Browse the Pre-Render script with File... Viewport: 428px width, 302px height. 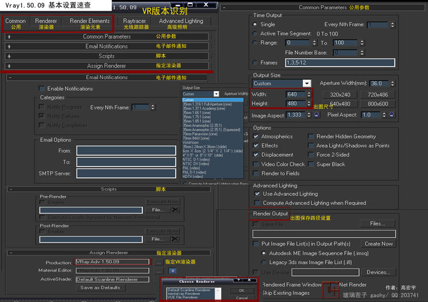[x=158, y=210]
